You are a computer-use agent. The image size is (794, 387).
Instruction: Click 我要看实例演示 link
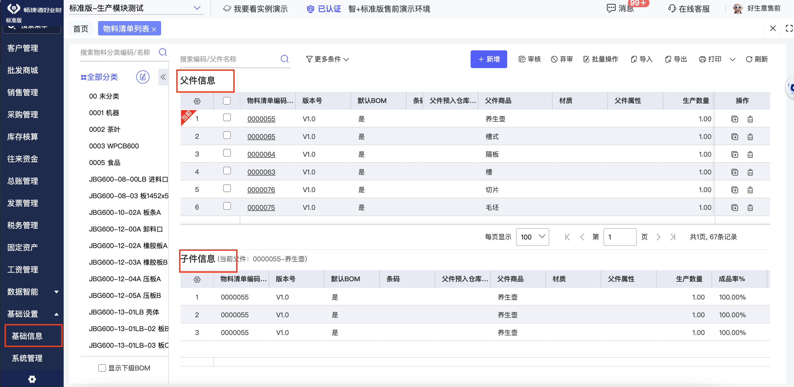[255, 9]
